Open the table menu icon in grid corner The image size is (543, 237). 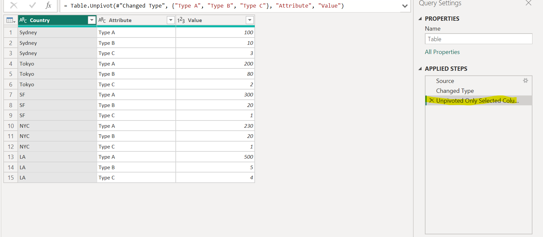point(11,20)
